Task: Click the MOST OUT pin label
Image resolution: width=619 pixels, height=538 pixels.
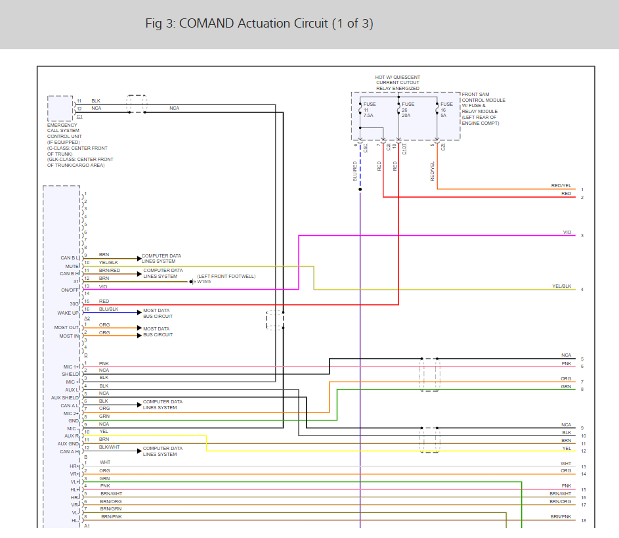Action: (66, 327)
